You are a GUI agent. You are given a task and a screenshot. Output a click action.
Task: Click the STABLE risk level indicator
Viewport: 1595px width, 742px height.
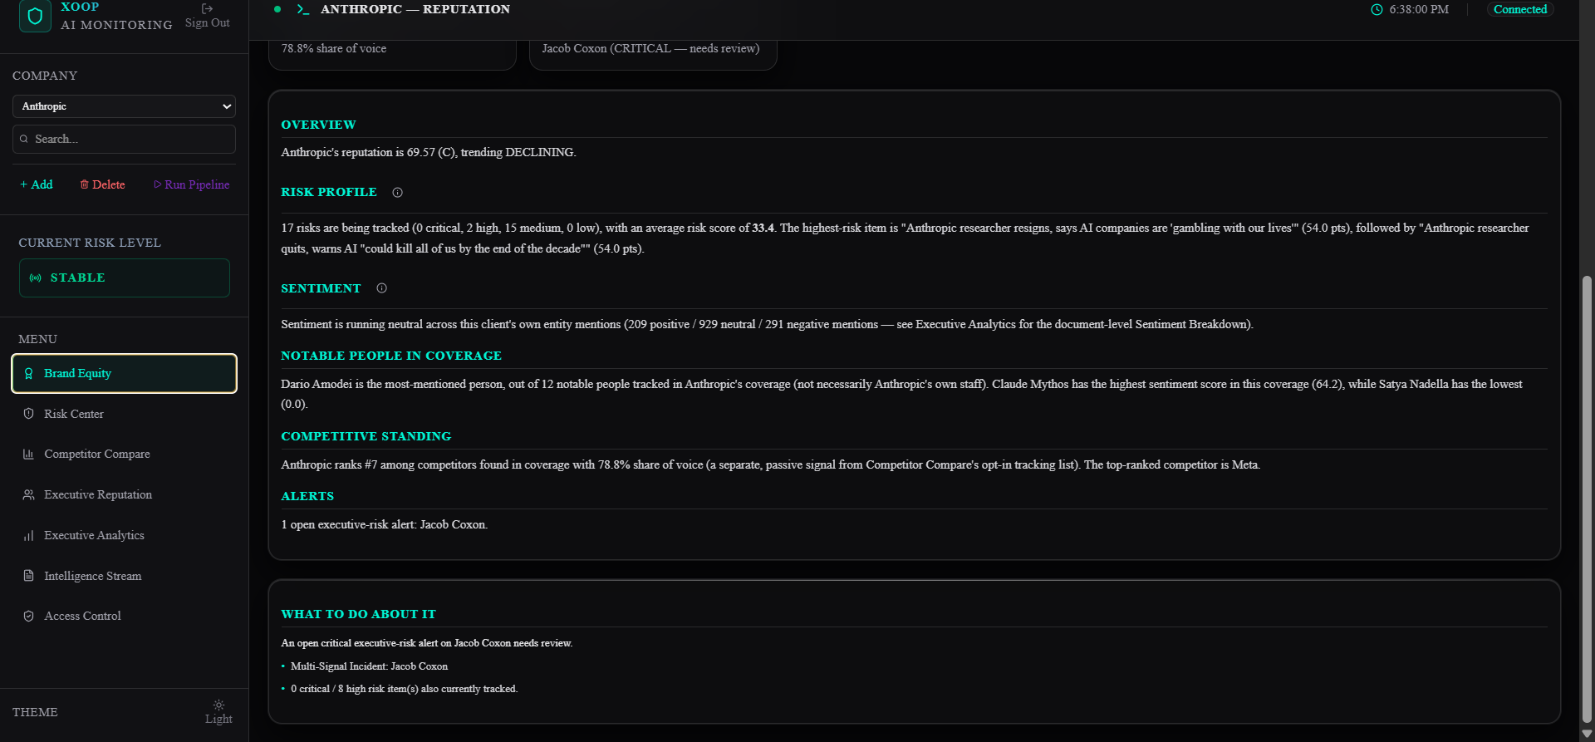click(125, 278)
